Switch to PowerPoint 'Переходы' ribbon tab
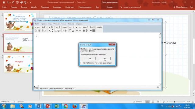The height and width of the screenshot is (109, 195). (45, 7)
